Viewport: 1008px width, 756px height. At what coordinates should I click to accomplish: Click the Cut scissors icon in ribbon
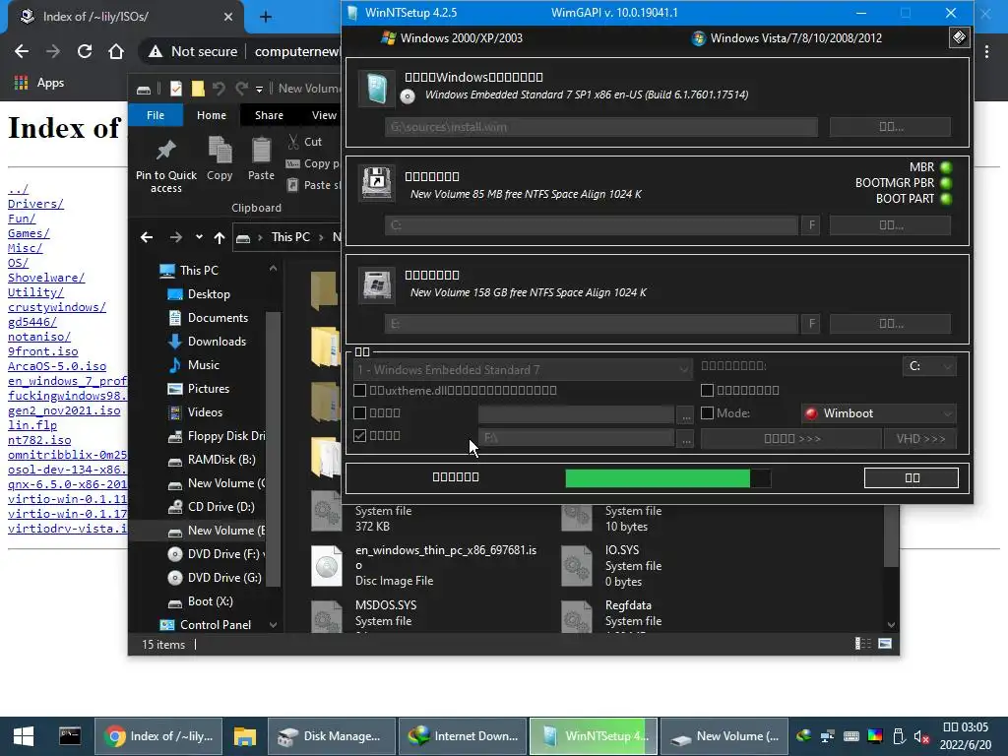[293, 142]
